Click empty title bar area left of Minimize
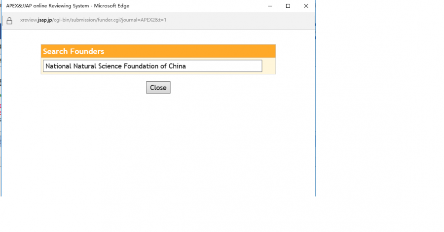The image size is (444, 232). [x=197, y=6]
